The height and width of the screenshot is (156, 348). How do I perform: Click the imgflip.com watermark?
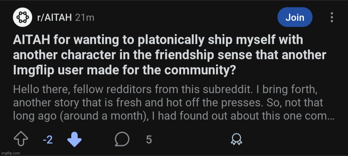point(11,153)
